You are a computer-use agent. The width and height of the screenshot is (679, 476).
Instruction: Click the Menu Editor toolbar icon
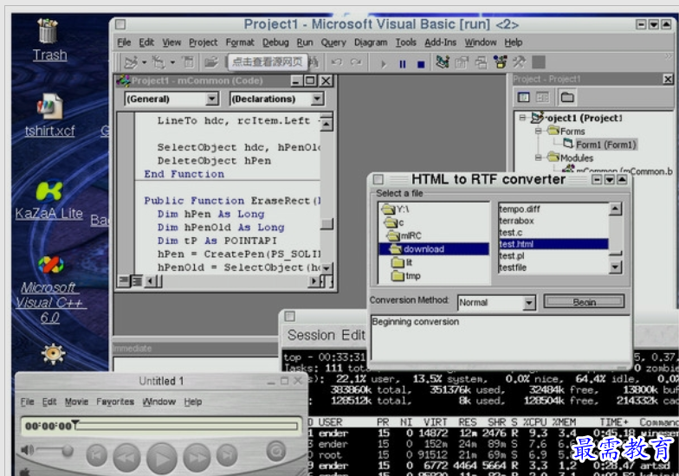point(189,62)
